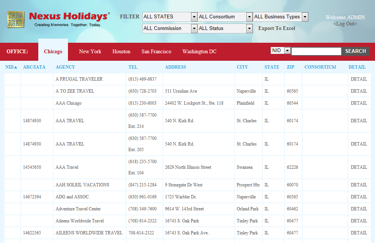The image size is (375, 243).
Task: Click ARC/IATA number 14622565
Action: (32, 233)
